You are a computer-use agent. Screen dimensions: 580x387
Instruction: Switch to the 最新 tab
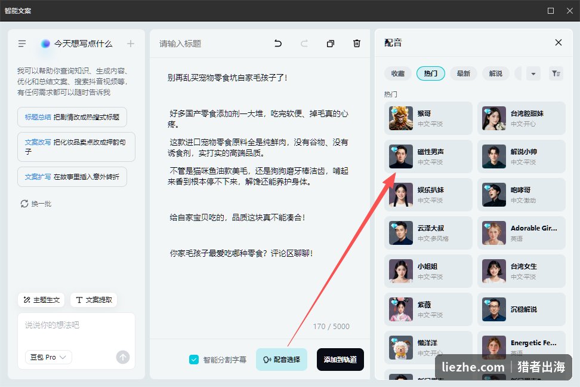click(x=464, y=73)
